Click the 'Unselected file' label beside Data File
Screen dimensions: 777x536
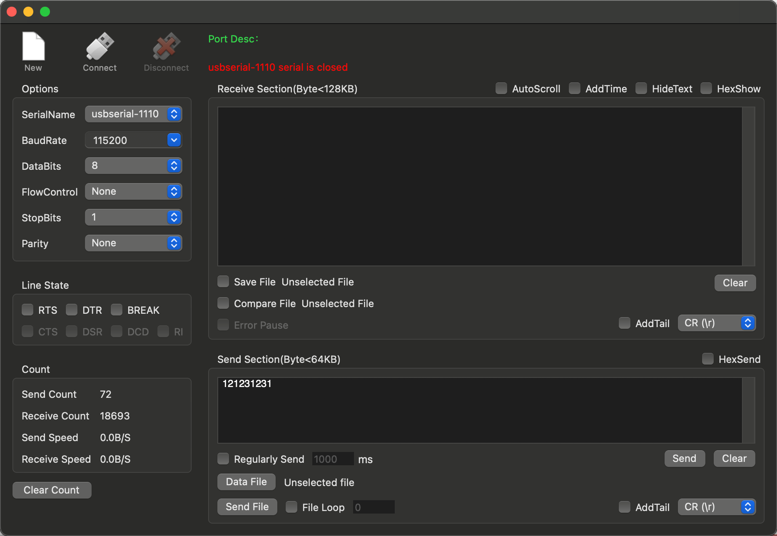click(319, 482)
